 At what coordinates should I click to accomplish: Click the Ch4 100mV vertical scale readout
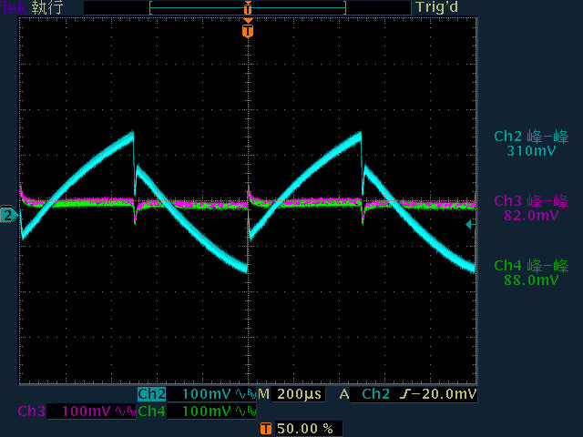pos(207,412)
